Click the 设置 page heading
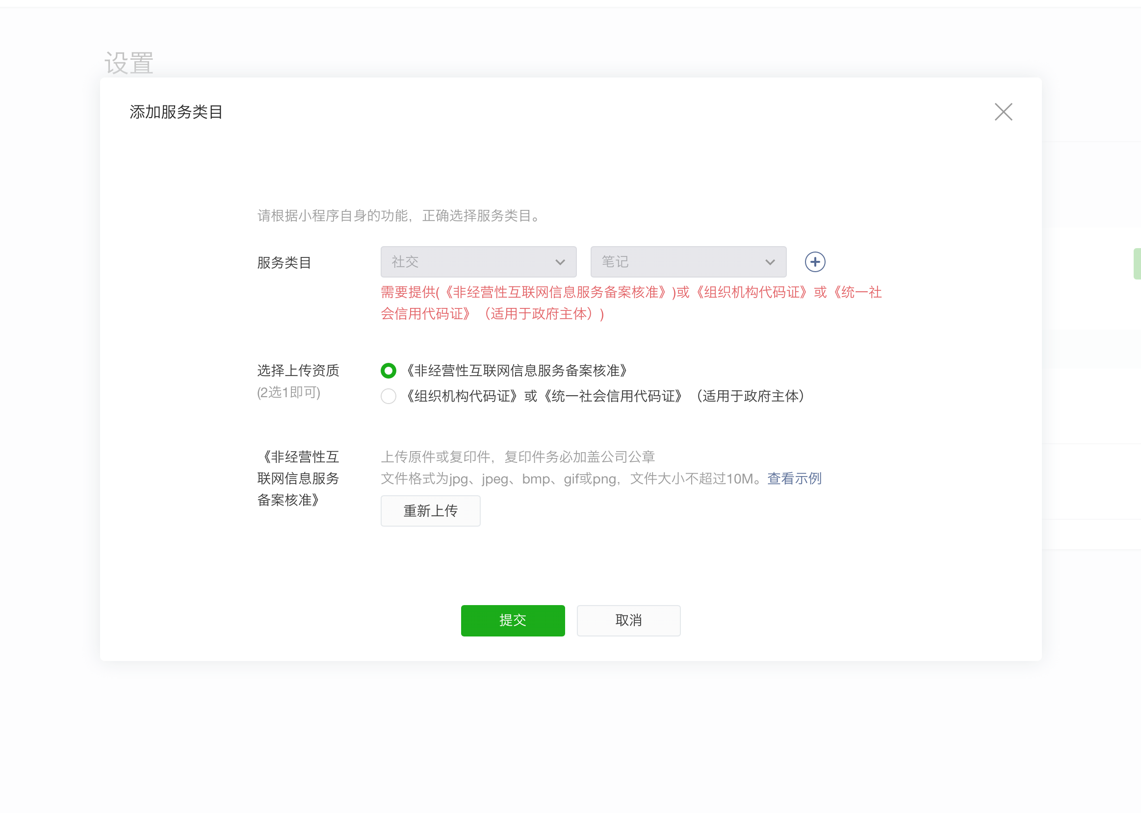 point(129,63)
